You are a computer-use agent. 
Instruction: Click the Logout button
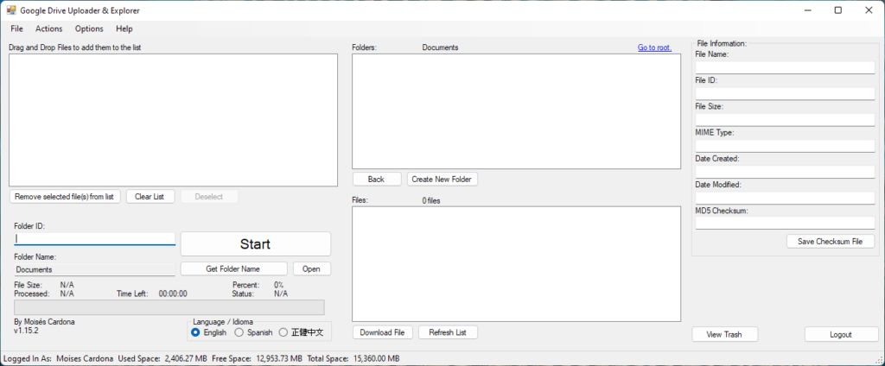[x=841, y=334]
